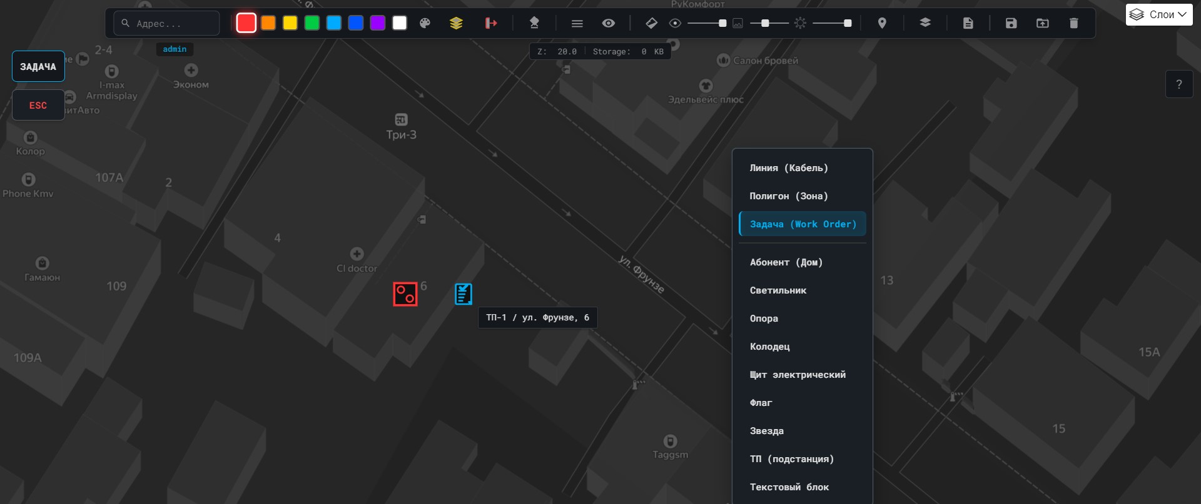Image resolution: width=1201 pixels, height=504 pixels.
Task: Click the red ESC button
Action: [x=38, y=105]
